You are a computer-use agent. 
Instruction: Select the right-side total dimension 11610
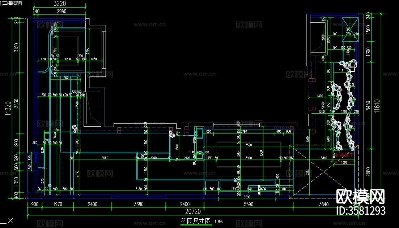tap(377, 106)
